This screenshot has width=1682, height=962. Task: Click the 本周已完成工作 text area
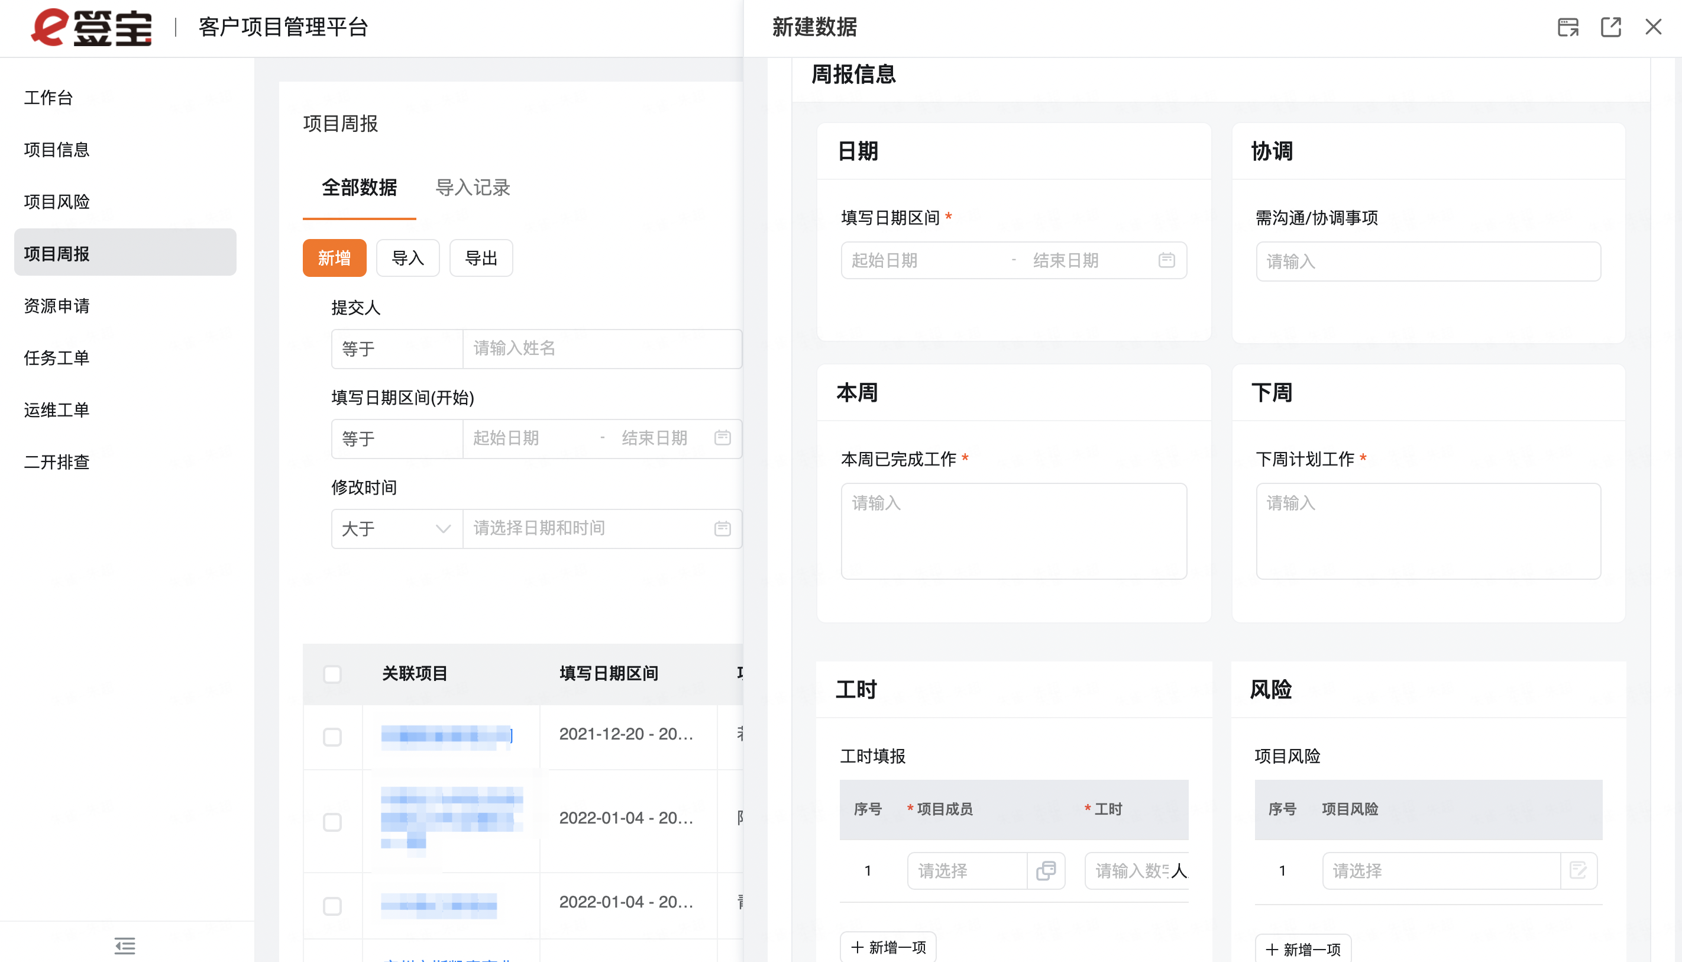tap(1014, 531)
